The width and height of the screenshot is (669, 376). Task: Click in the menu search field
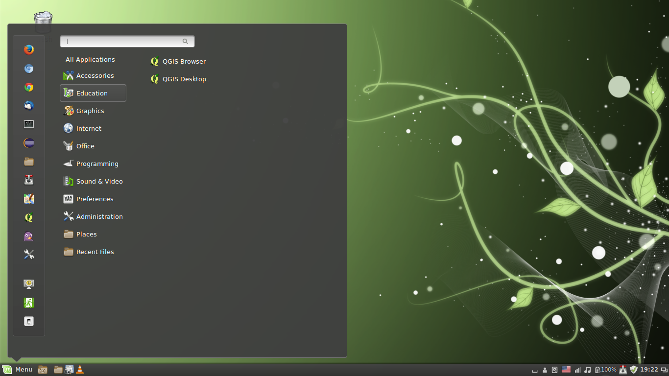[x=127, y=42]
